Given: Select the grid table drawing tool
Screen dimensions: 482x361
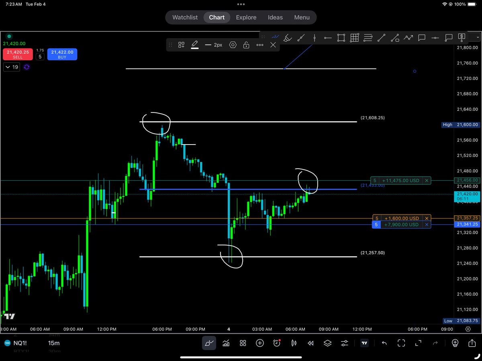Looking at the screenshot, I should coord(354,38).
